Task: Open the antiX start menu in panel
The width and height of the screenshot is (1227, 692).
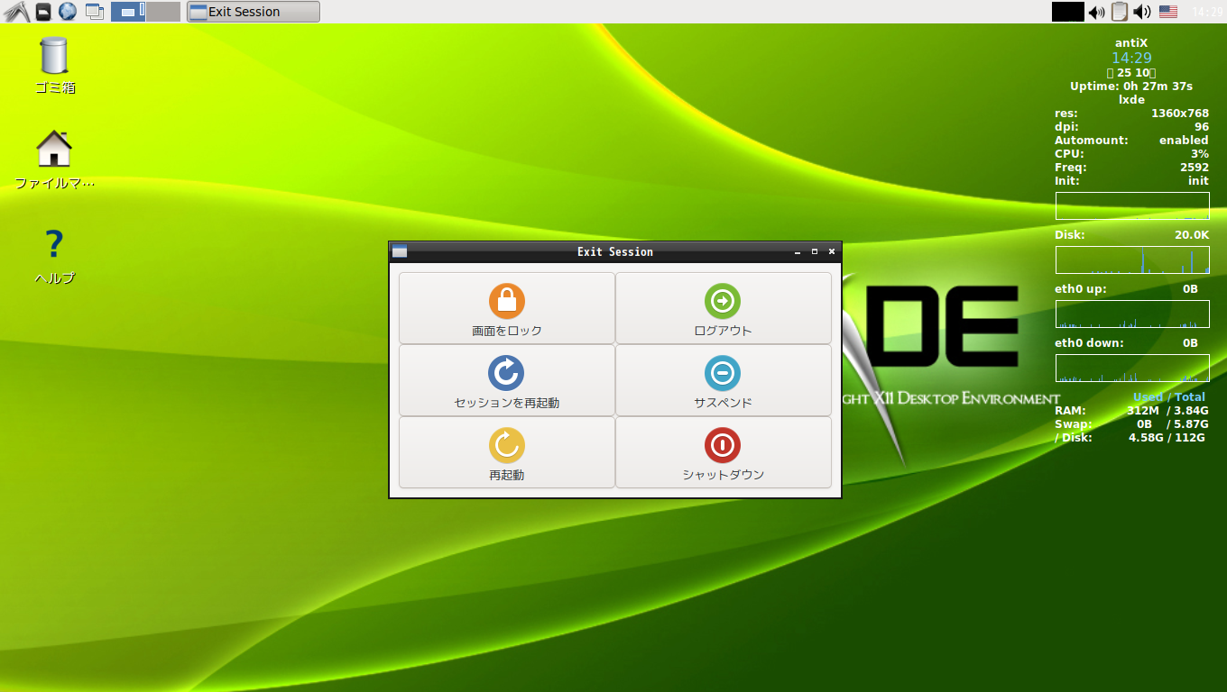Action: click(x=16, y=12)
